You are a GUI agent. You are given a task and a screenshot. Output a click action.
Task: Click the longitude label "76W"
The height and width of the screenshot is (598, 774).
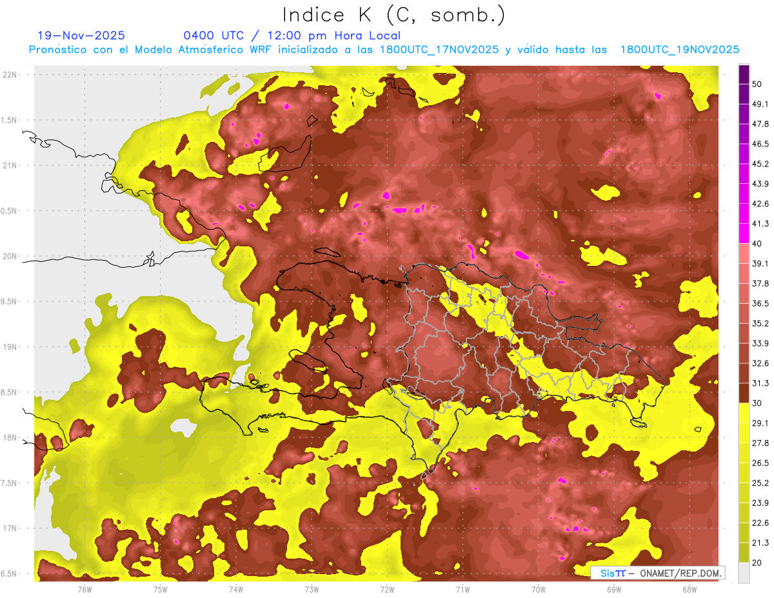tap(84, 590)
